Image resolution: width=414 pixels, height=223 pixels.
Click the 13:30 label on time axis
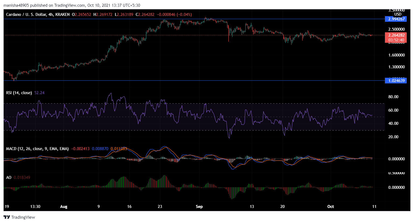[x=35, y=207]
